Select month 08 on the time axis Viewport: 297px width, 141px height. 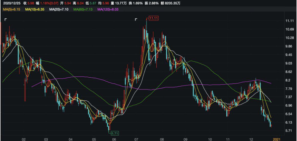point(162,139)
